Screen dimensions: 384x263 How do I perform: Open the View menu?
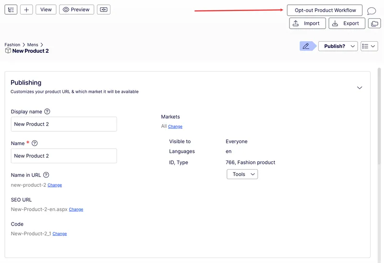(46, 10)
